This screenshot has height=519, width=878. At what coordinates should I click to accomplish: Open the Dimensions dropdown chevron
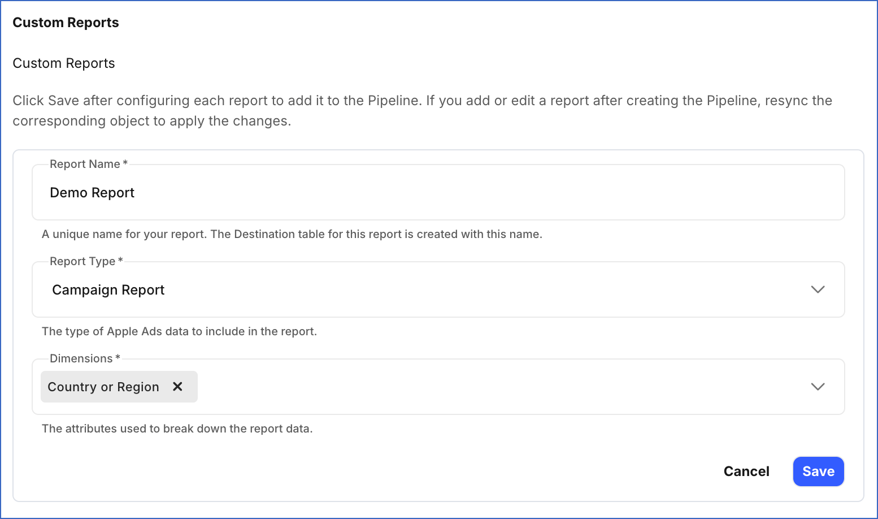[x=818, y=387]
